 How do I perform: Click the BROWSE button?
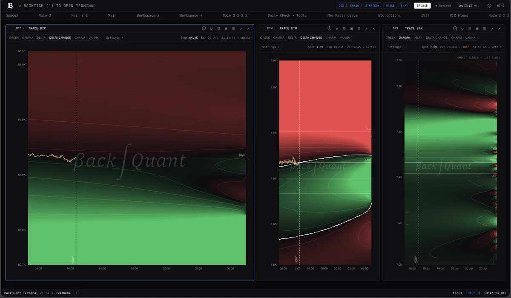click(x=422, y=6)
